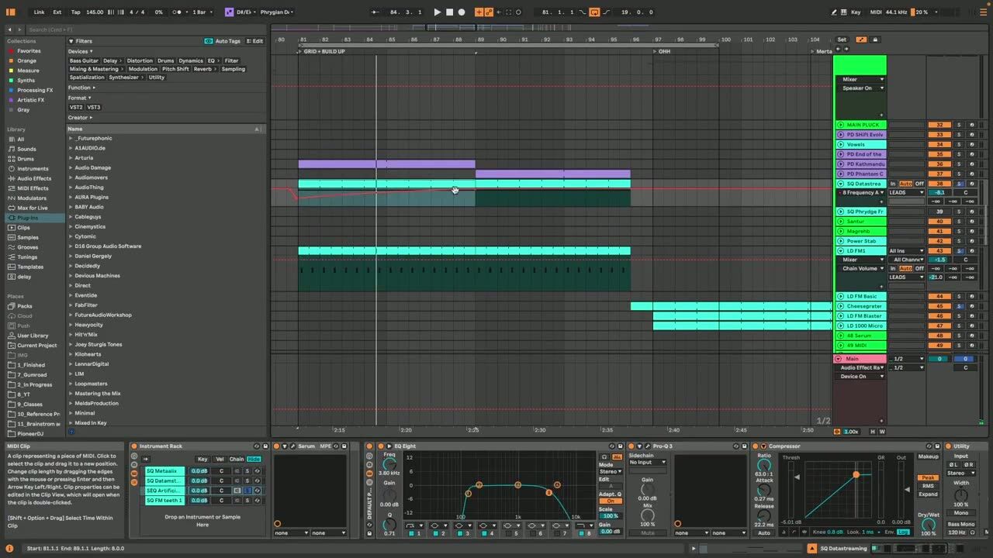Toggle the arrangement Loop switch
Image resolution: width=993 pixels, height=558 pixels.
pyautogui.click(x=594, y=12)
